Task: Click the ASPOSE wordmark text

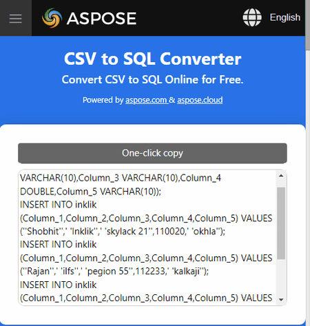Action: (101, 19)
